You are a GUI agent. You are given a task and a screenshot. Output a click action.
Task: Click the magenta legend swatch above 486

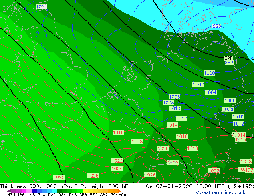point(24,191)
